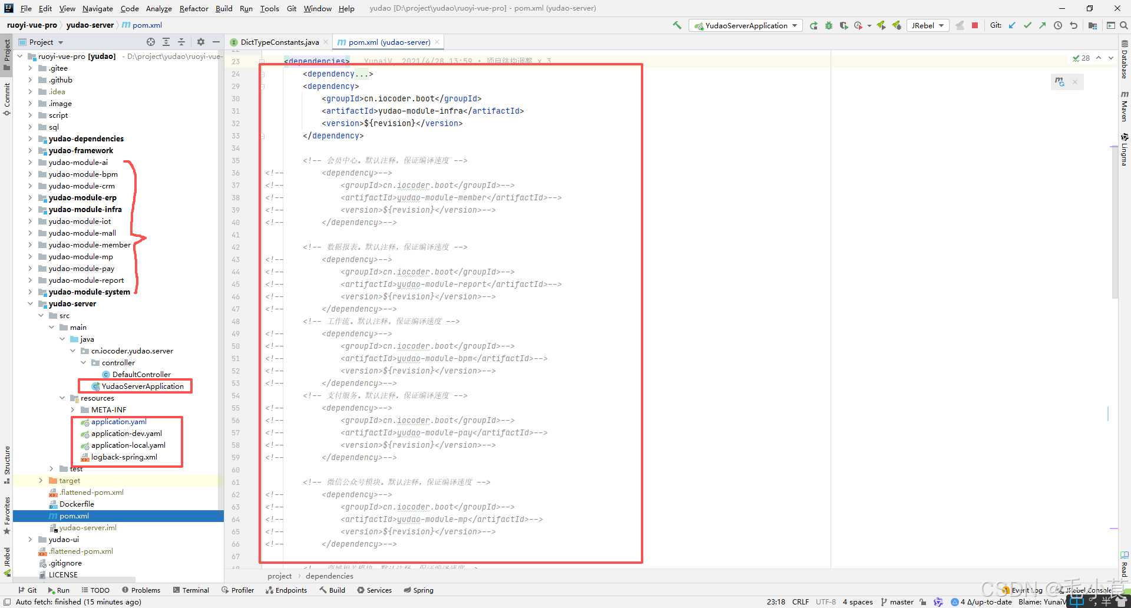
Task: Select opened file locate target icon
Action: click(151, 42)
